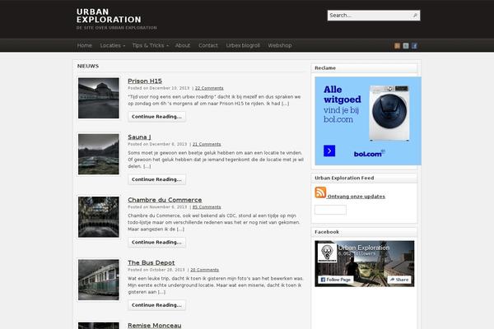Click the Alle witgoed ad headline

pos(343,95)
